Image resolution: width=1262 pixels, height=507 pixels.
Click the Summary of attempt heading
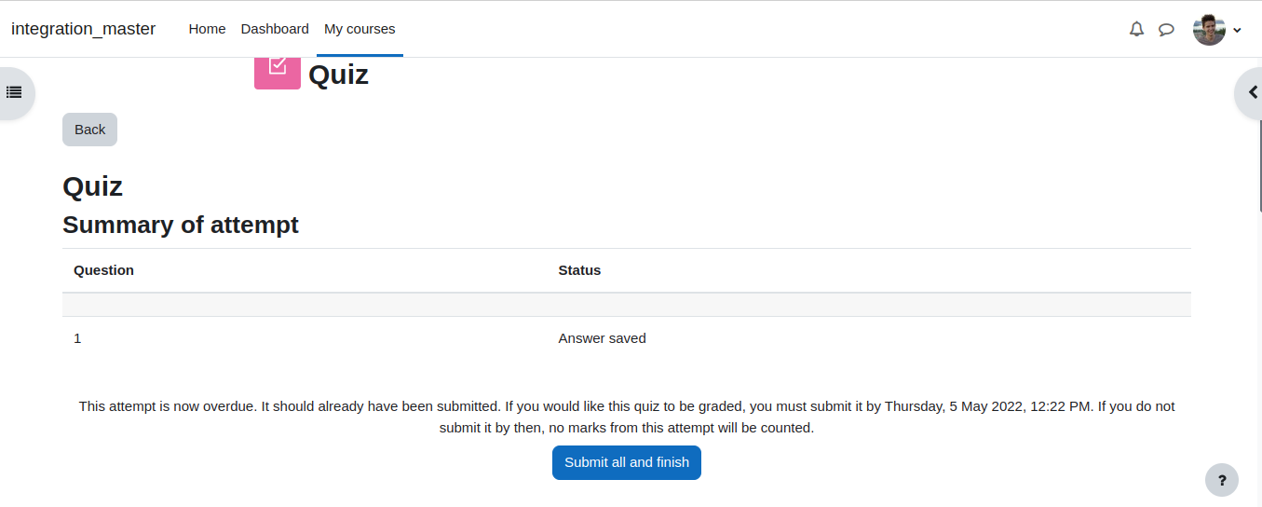coord(181,225)
